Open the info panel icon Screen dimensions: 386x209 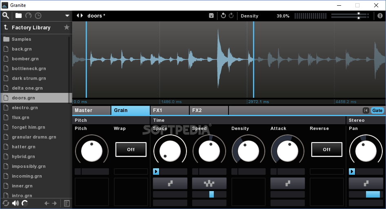[x=380, y=16]
